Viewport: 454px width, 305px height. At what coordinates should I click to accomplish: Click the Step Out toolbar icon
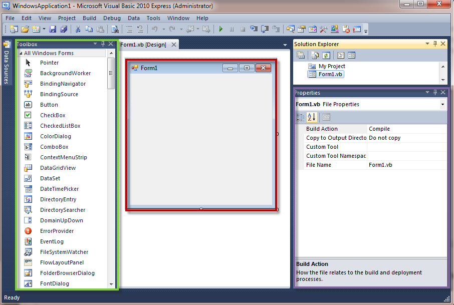(x=276, y=29)
